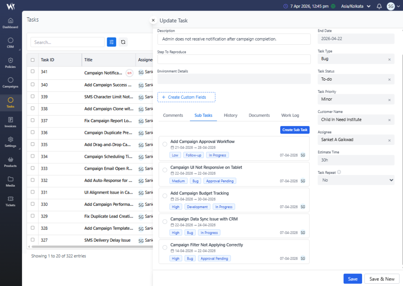
Task: Click the refresh tasks icon
Action: pyautogui.click(x=123, y=42)
